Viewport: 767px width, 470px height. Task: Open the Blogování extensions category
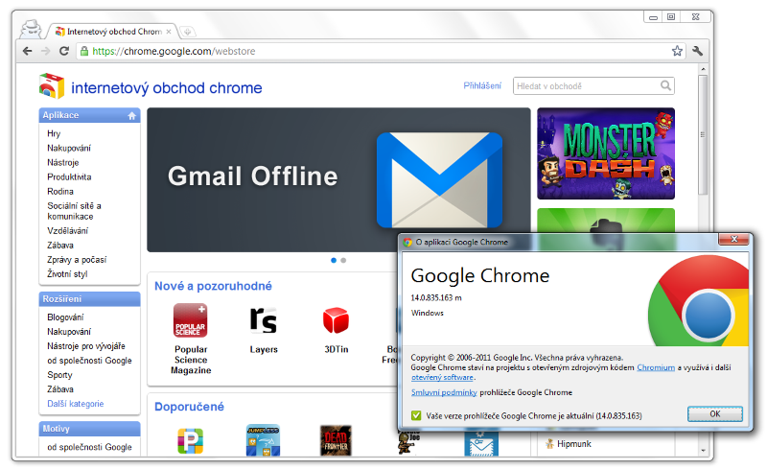[65, 317]
